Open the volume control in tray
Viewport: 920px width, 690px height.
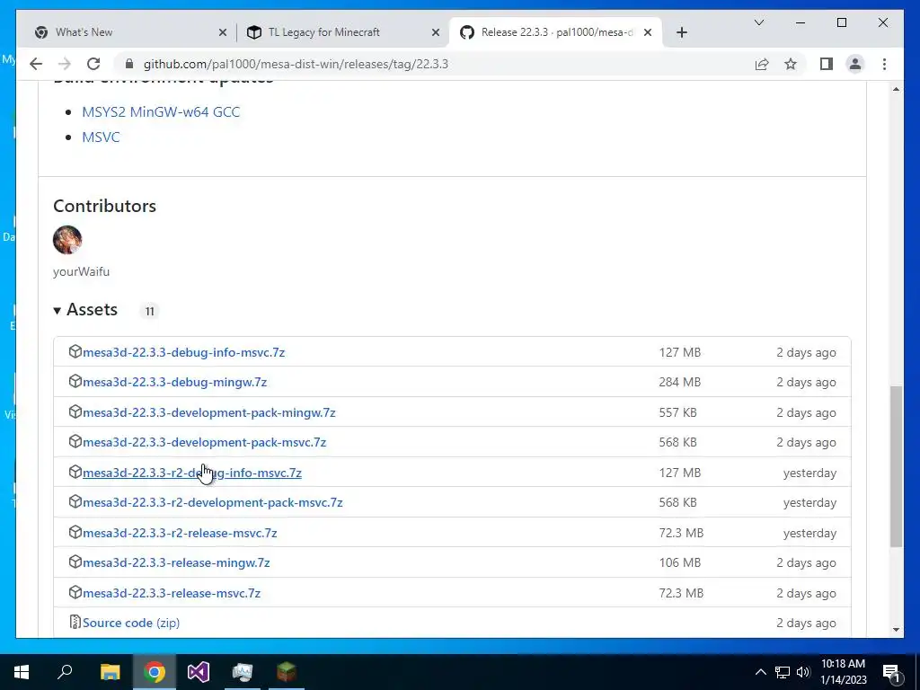click(x=802, y=672)
